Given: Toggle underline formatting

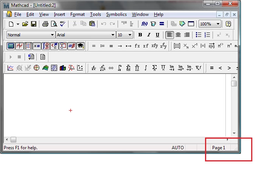Looking at the screenshot, I should pyautogui.click(x=157, y=35).
